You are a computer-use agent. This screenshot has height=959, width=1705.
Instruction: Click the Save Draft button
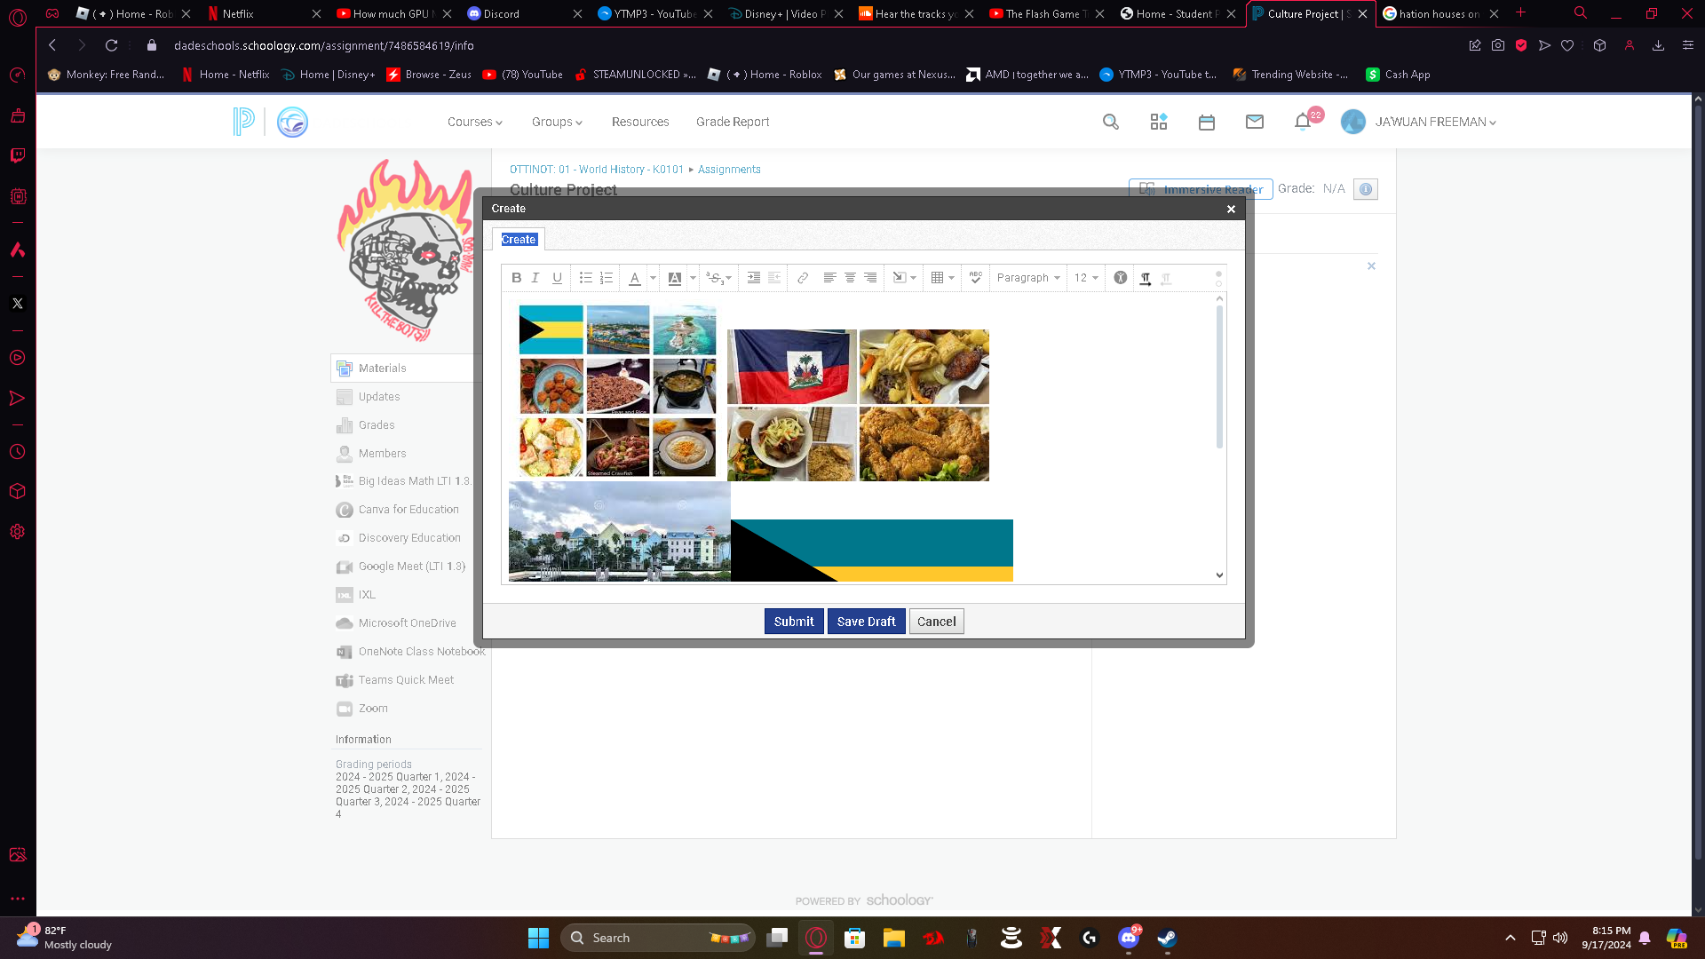pos(866,622)
